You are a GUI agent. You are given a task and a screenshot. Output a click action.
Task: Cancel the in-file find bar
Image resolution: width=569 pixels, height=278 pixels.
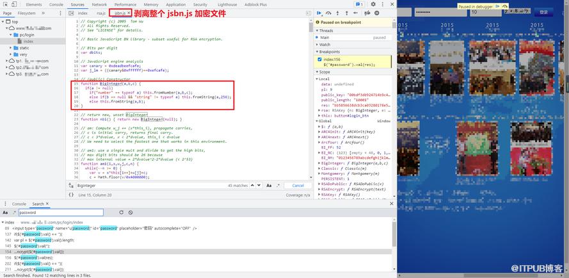[298, 185]
